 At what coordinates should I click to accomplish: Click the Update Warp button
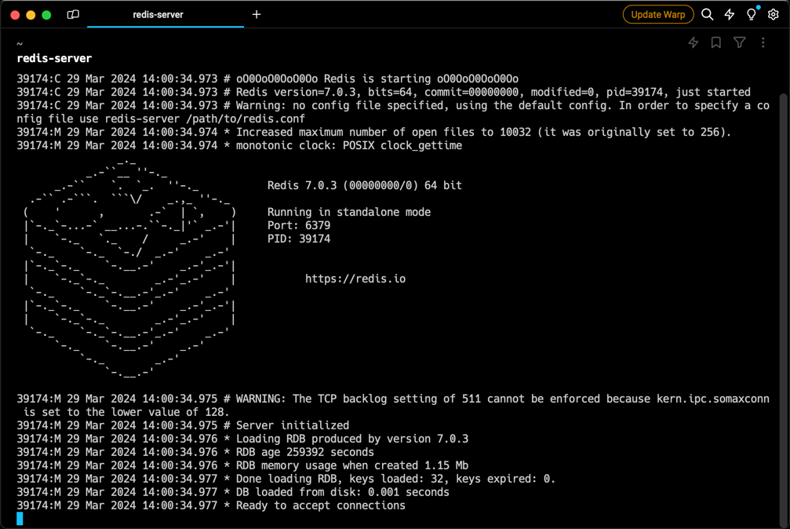(x=658, y=15)
